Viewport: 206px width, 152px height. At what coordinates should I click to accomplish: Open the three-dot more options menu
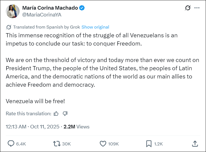pos(197,8)
